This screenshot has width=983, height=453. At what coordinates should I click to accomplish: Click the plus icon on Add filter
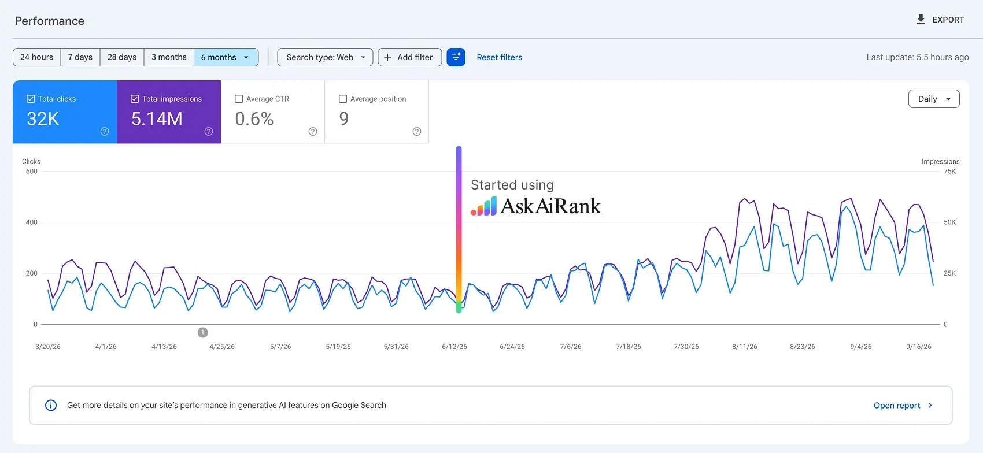coord(387,57)
